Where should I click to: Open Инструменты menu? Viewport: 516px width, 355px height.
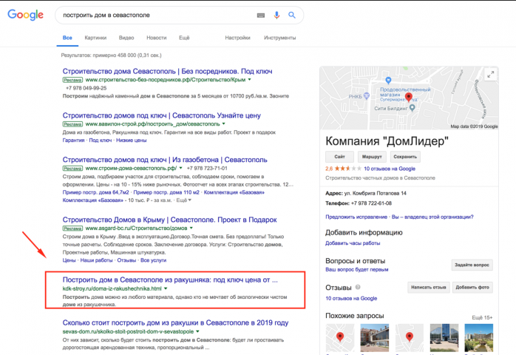[279, 38]
